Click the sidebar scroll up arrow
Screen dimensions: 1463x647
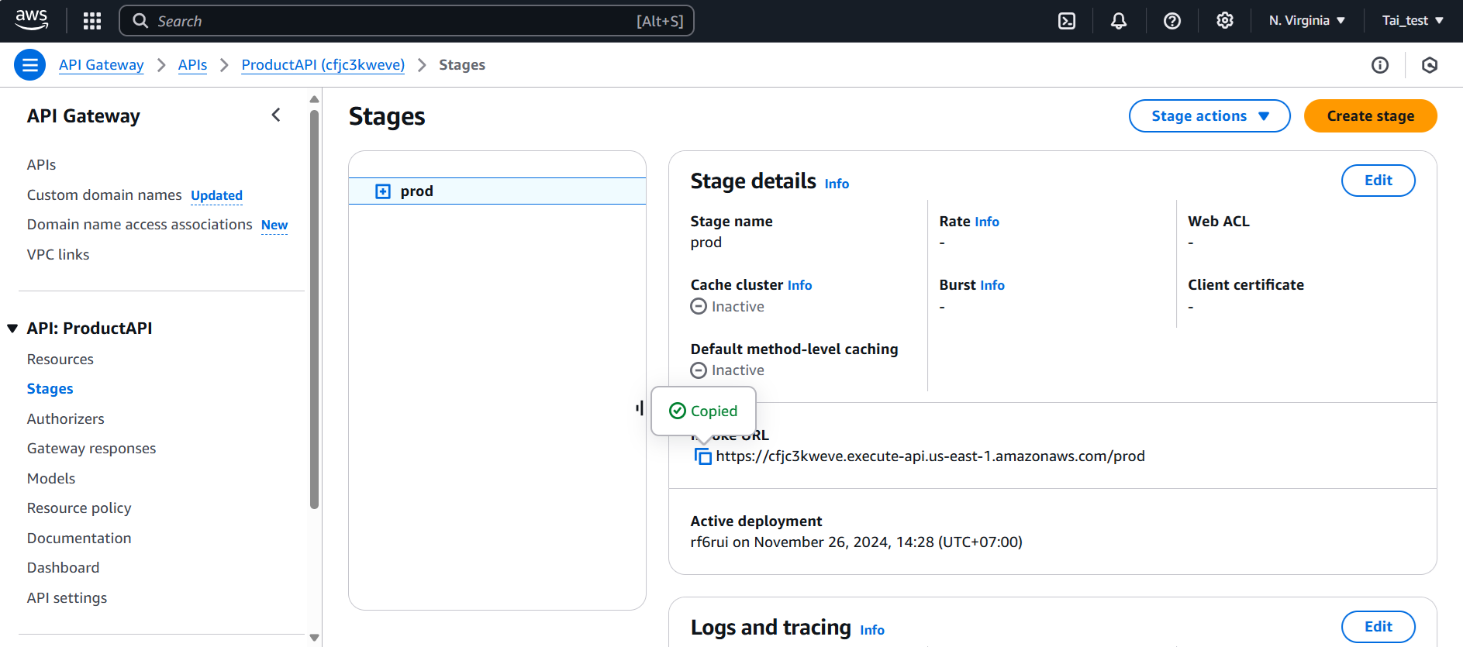314,99
